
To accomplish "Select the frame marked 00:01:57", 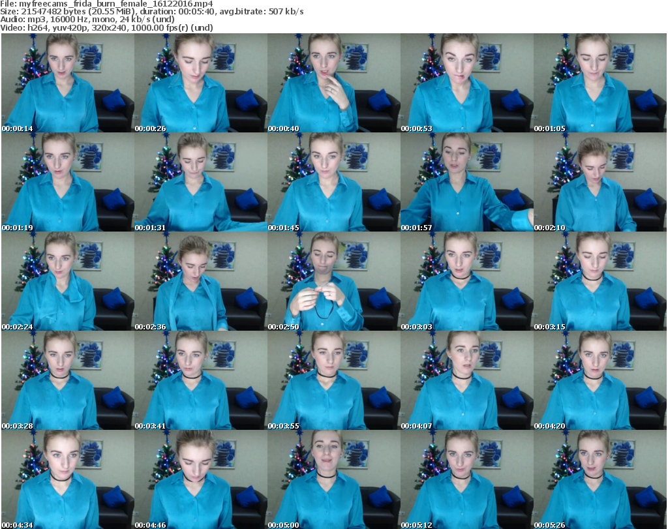I will (x=466, y=182).
